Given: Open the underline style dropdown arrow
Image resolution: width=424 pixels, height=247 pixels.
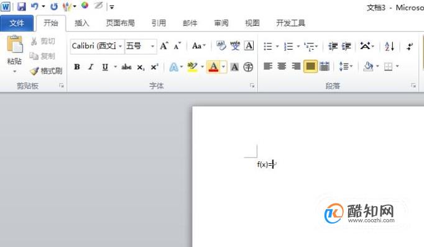Looking at the screenshot, I should 116,66.
